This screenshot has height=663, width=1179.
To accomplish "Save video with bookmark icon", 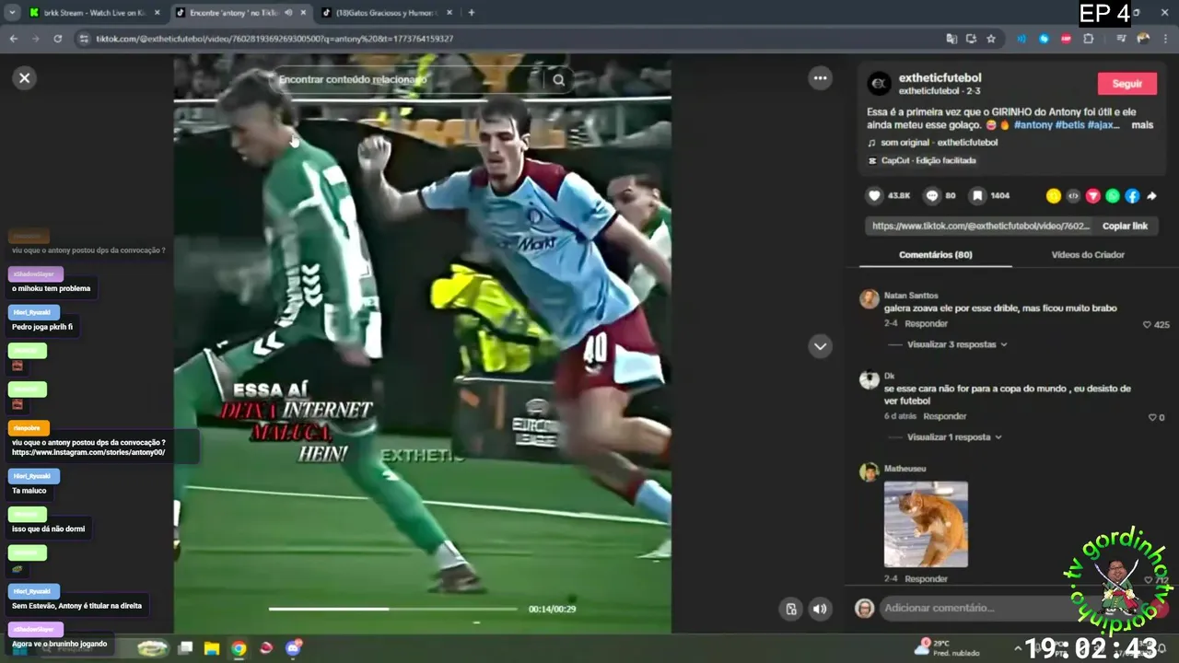I will (976, 195).
